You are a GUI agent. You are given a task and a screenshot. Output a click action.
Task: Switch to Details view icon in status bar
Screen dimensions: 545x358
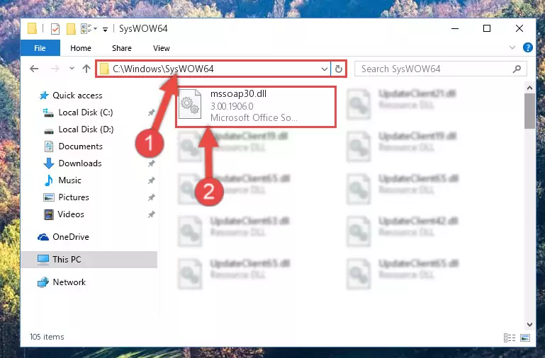[510, 337]
